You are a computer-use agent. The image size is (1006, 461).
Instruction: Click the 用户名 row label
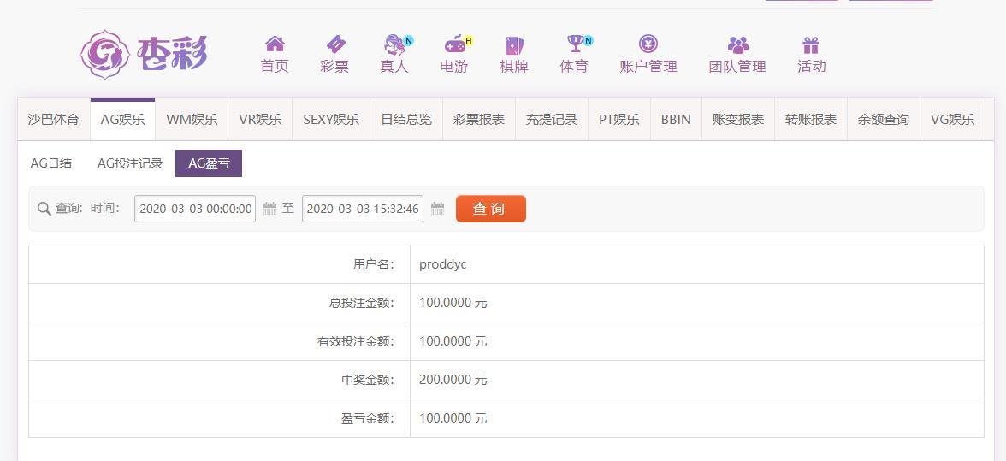pyautogui.click(x=373, y=264)
